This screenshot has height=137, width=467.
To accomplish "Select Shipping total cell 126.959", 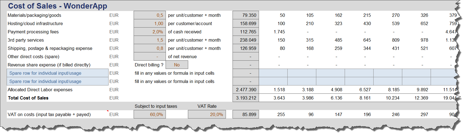I will 246,48.
